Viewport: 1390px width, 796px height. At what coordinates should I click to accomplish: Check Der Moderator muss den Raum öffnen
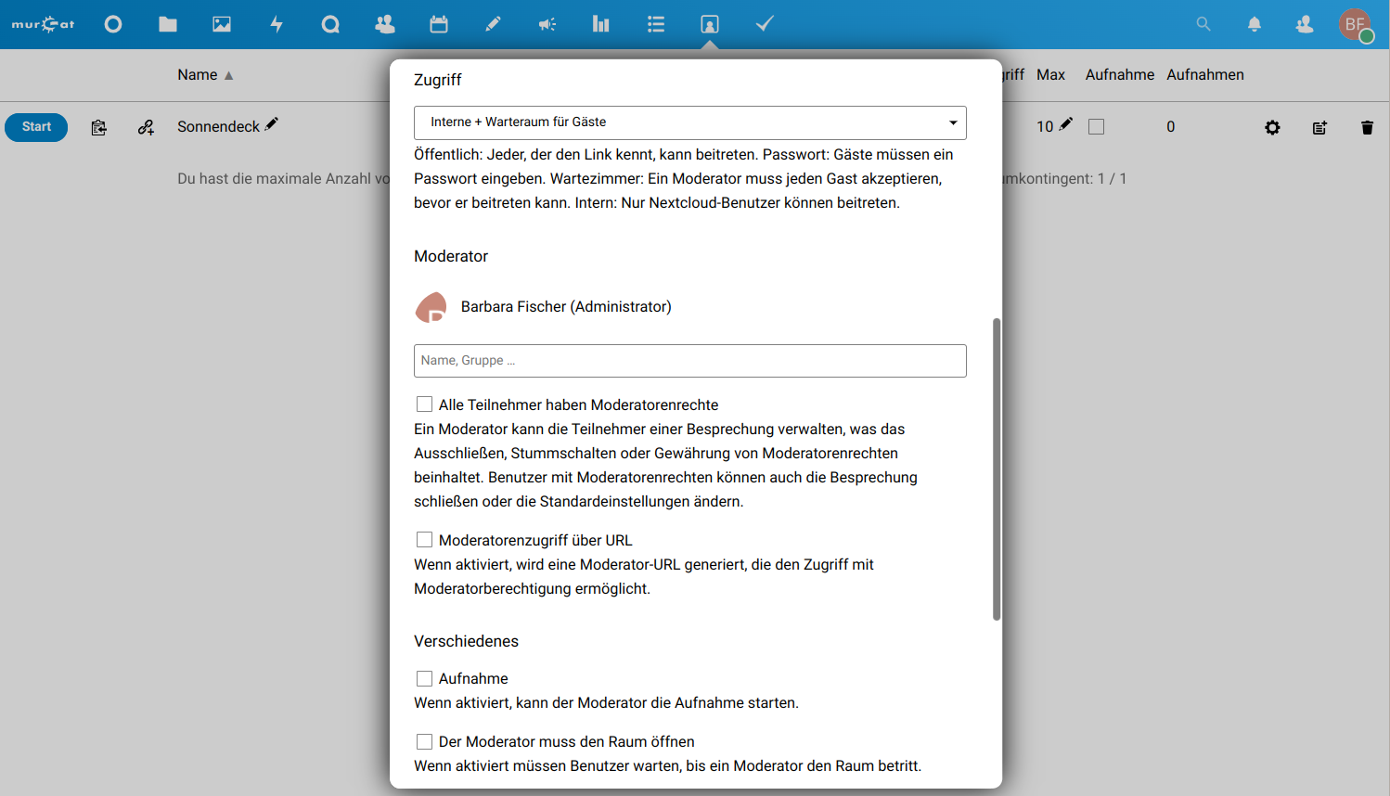tap(424, 742)
